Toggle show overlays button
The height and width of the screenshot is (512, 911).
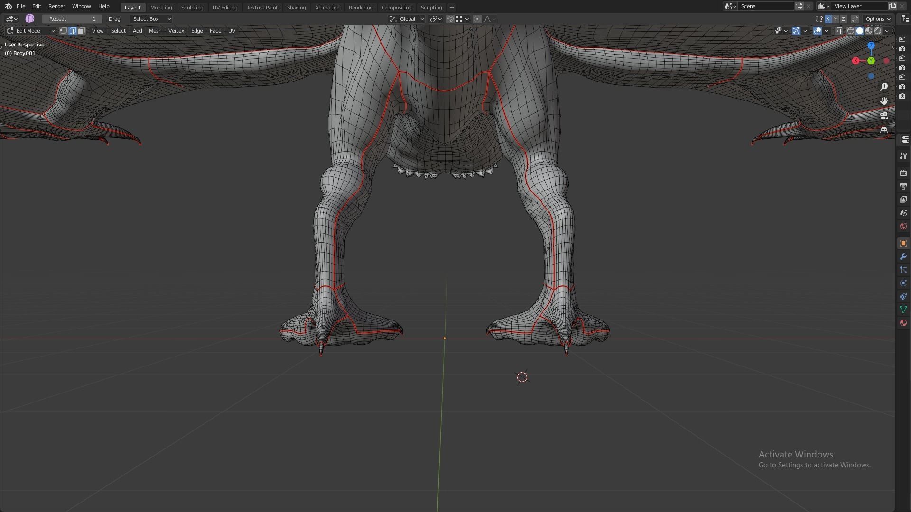(818, 31)
